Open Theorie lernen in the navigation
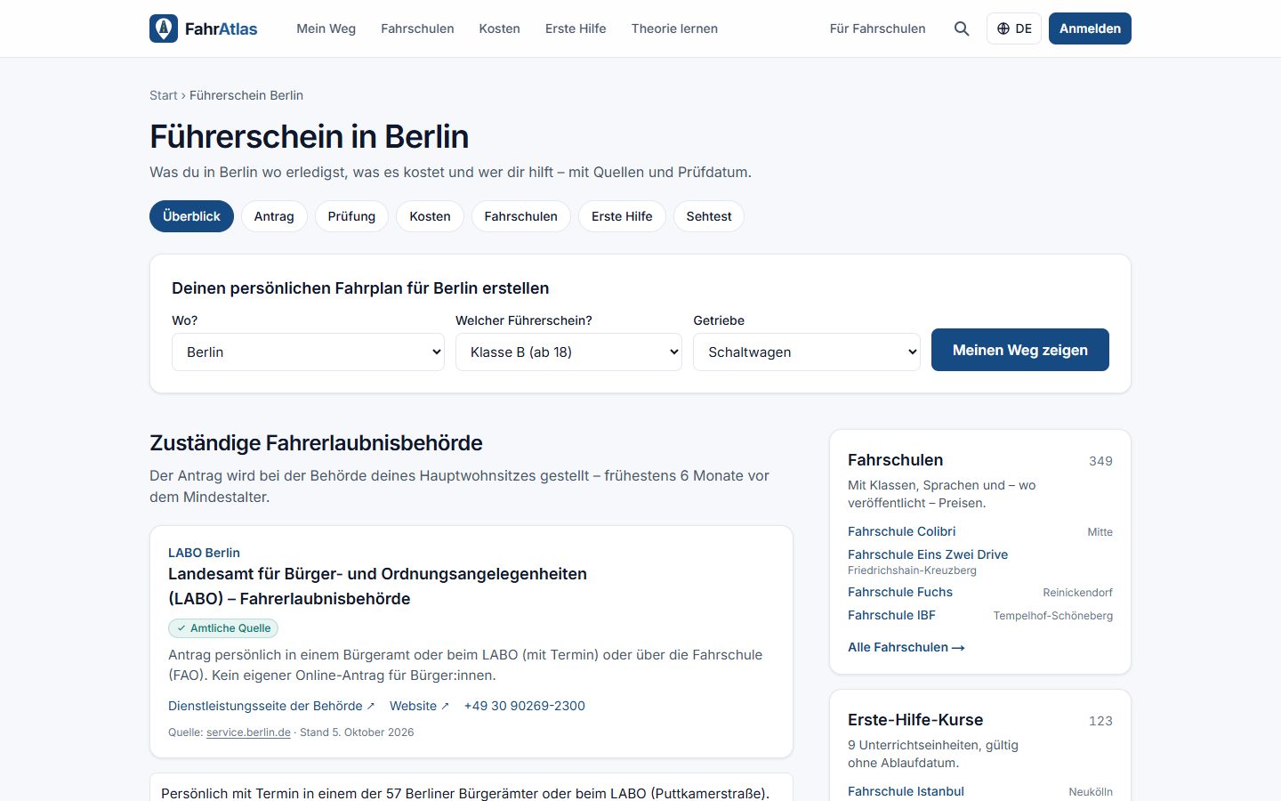 pyautogui.click(x=674, y=28)
